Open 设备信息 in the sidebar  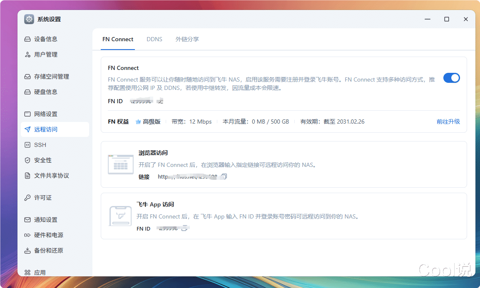click(x=55, y=39)
